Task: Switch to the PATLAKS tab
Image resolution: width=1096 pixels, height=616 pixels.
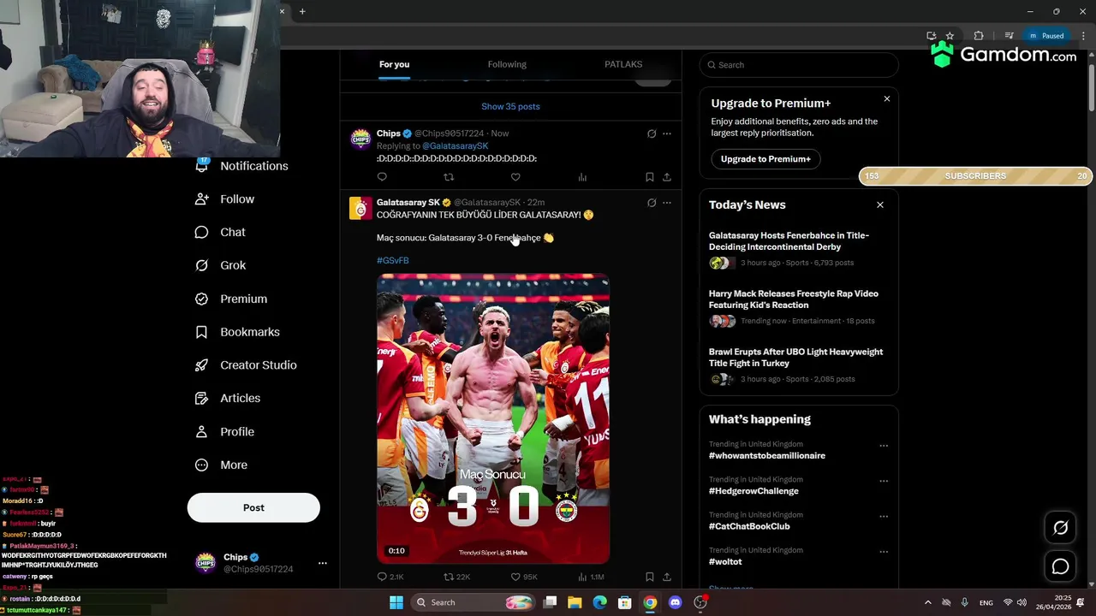Action: (x=623, y=64)
